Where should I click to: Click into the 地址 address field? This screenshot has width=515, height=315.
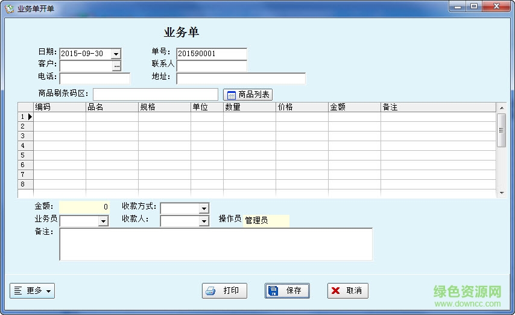pos(241,78)
